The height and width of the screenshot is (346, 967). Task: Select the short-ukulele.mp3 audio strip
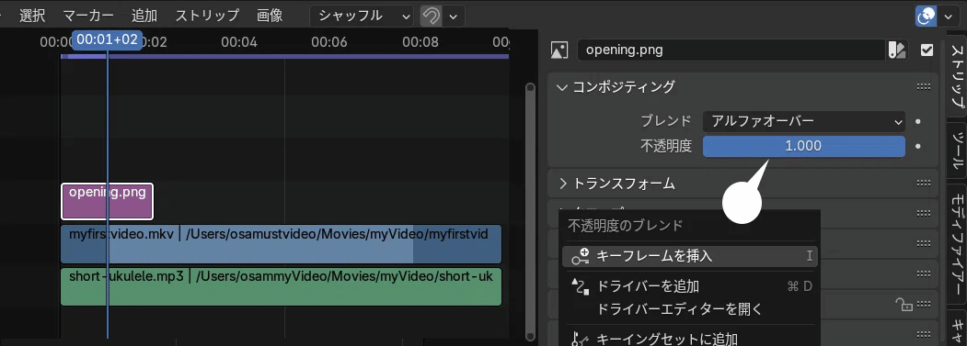(x=282, y=287)
